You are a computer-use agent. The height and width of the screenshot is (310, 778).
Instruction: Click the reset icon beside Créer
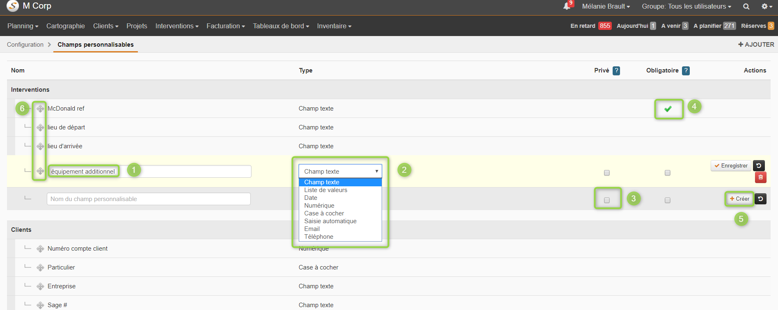[x=760, y=199]
